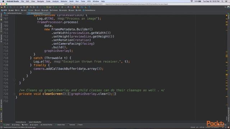The height and width of the screenshot is (129, 230).
Task: Click the green Run app button
Action: point(56,7)
